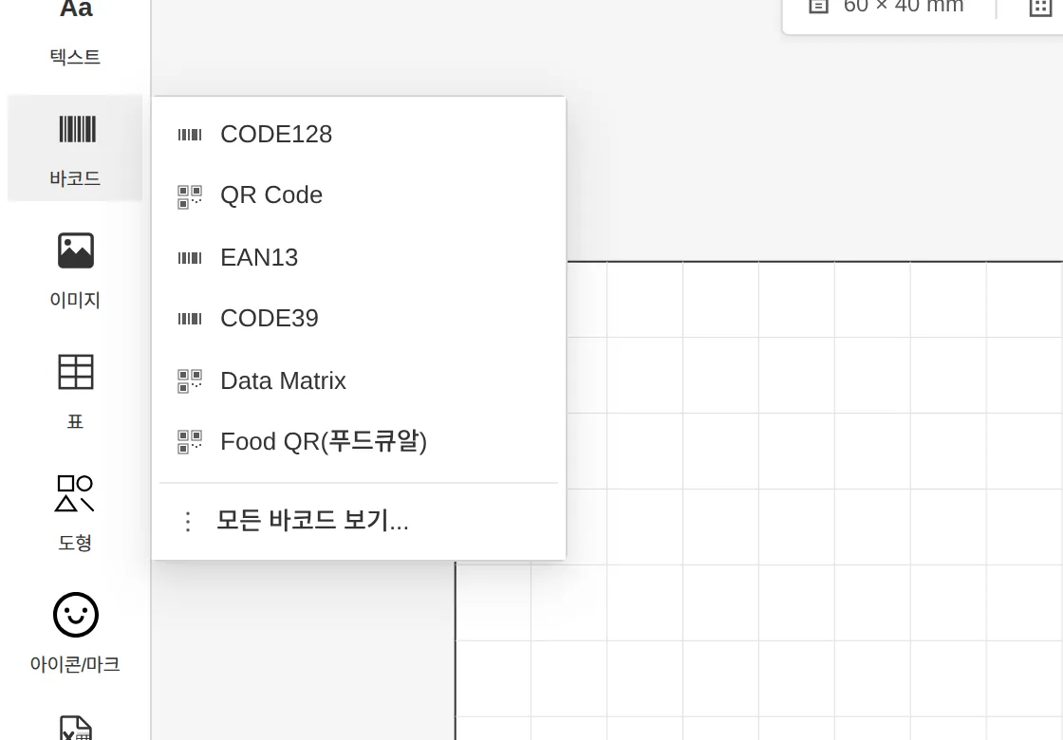The width and height of the screenshot is (1063, 740).
Task: Insert a 표 table element
Action: [x=75, y=391]
